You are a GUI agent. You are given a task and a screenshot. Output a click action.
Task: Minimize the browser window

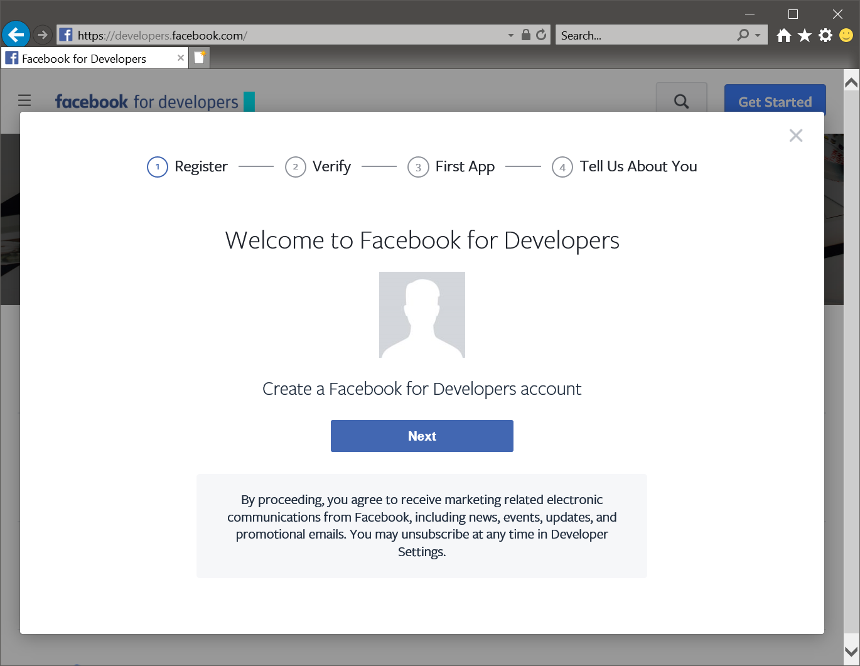pyautogui.click(x=750, y=14)
